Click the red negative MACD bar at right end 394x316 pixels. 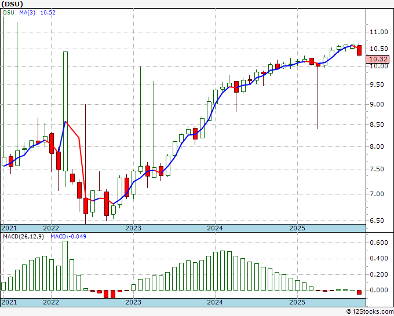pos(359,292)
